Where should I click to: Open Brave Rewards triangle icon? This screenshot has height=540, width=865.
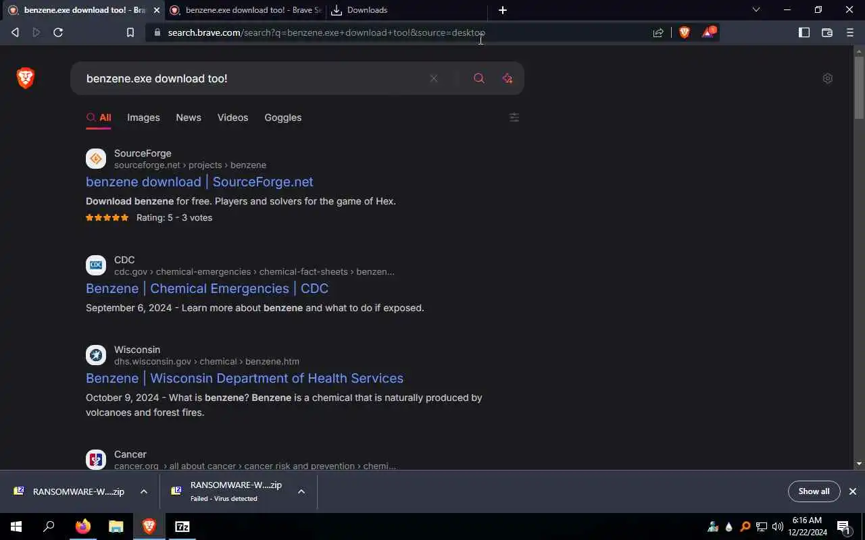click(x=708, y=32)
